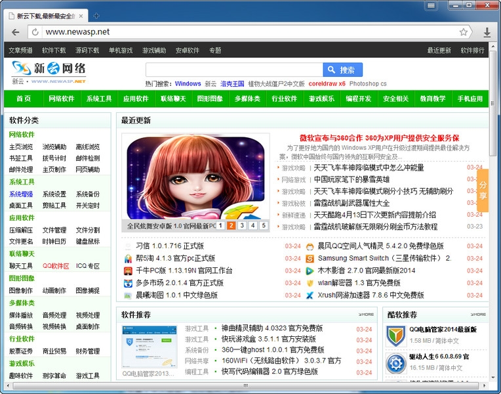Switch banner to slide 1
This screenshot has height=394, width=501.
tap(220, 226)
